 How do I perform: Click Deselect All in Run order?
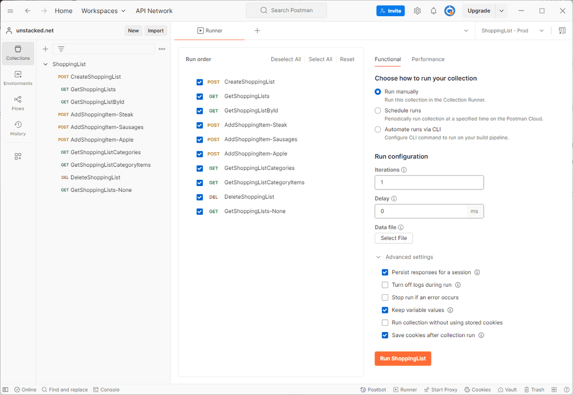tap(286, 59)
